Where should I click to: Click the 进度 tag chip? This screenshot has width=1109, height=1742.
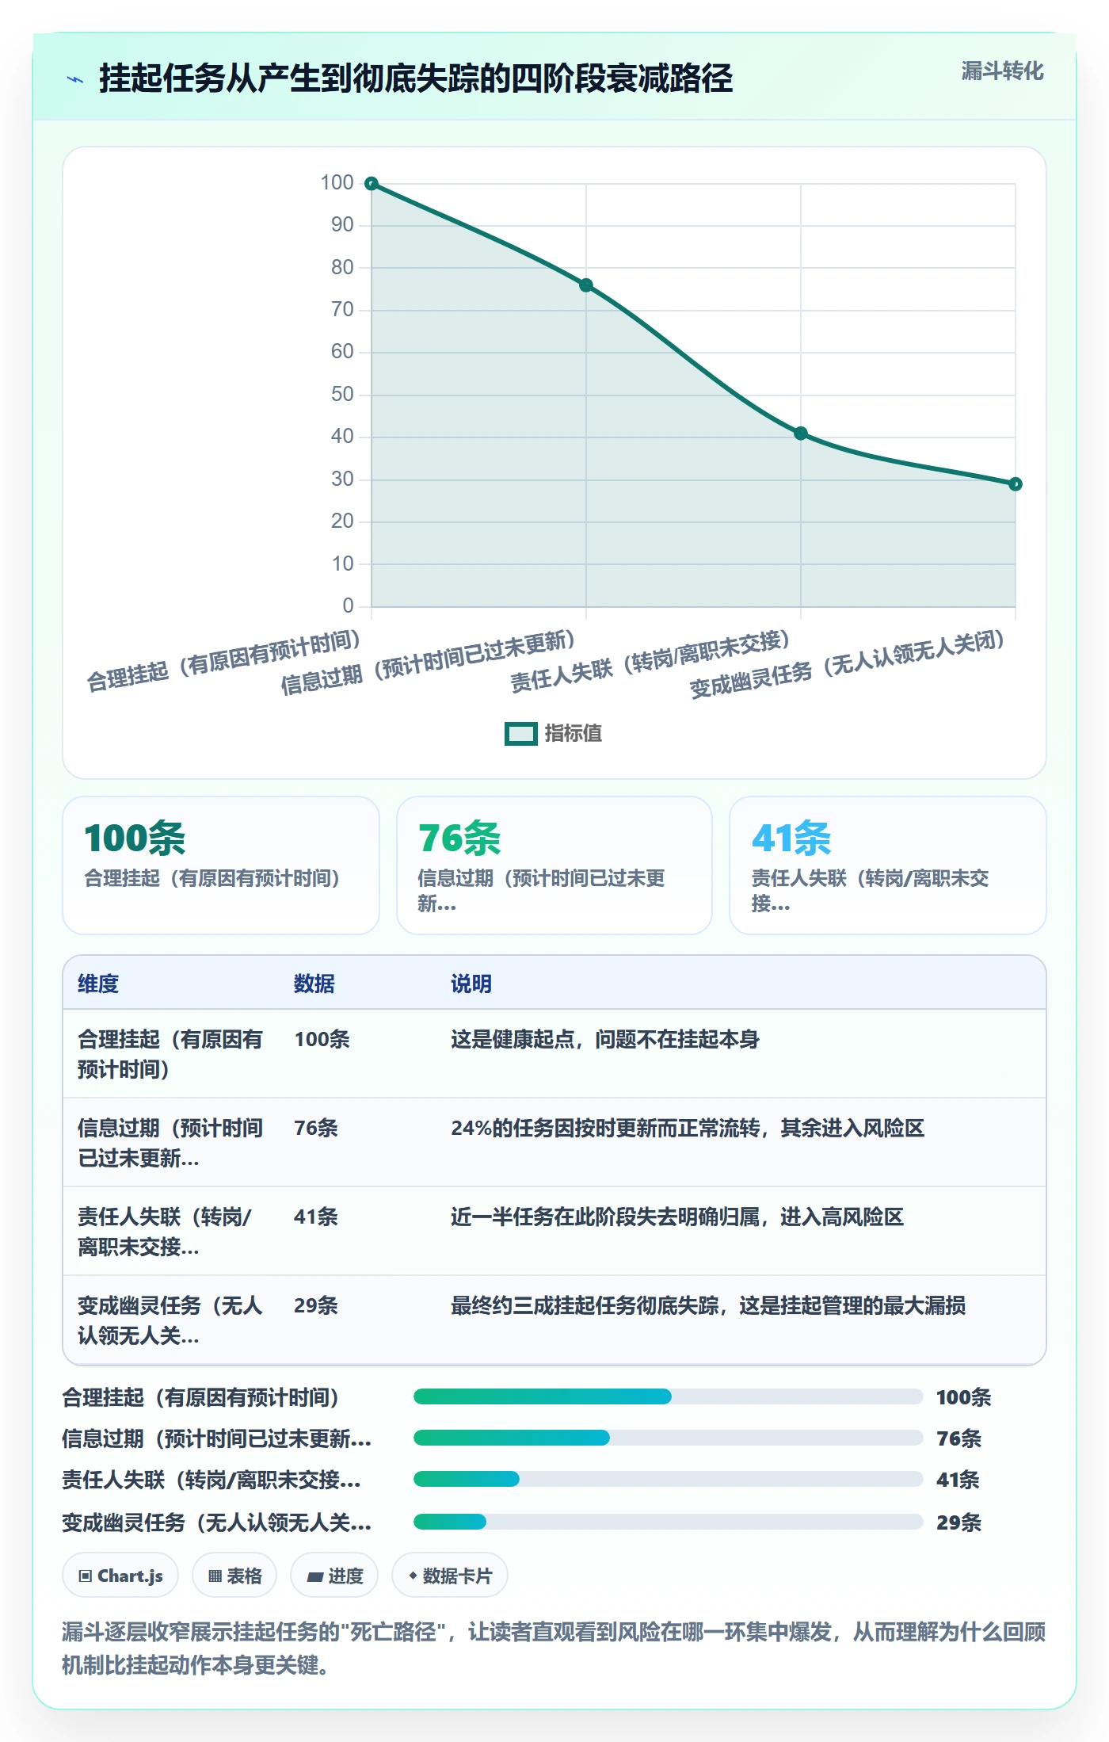335,1576
